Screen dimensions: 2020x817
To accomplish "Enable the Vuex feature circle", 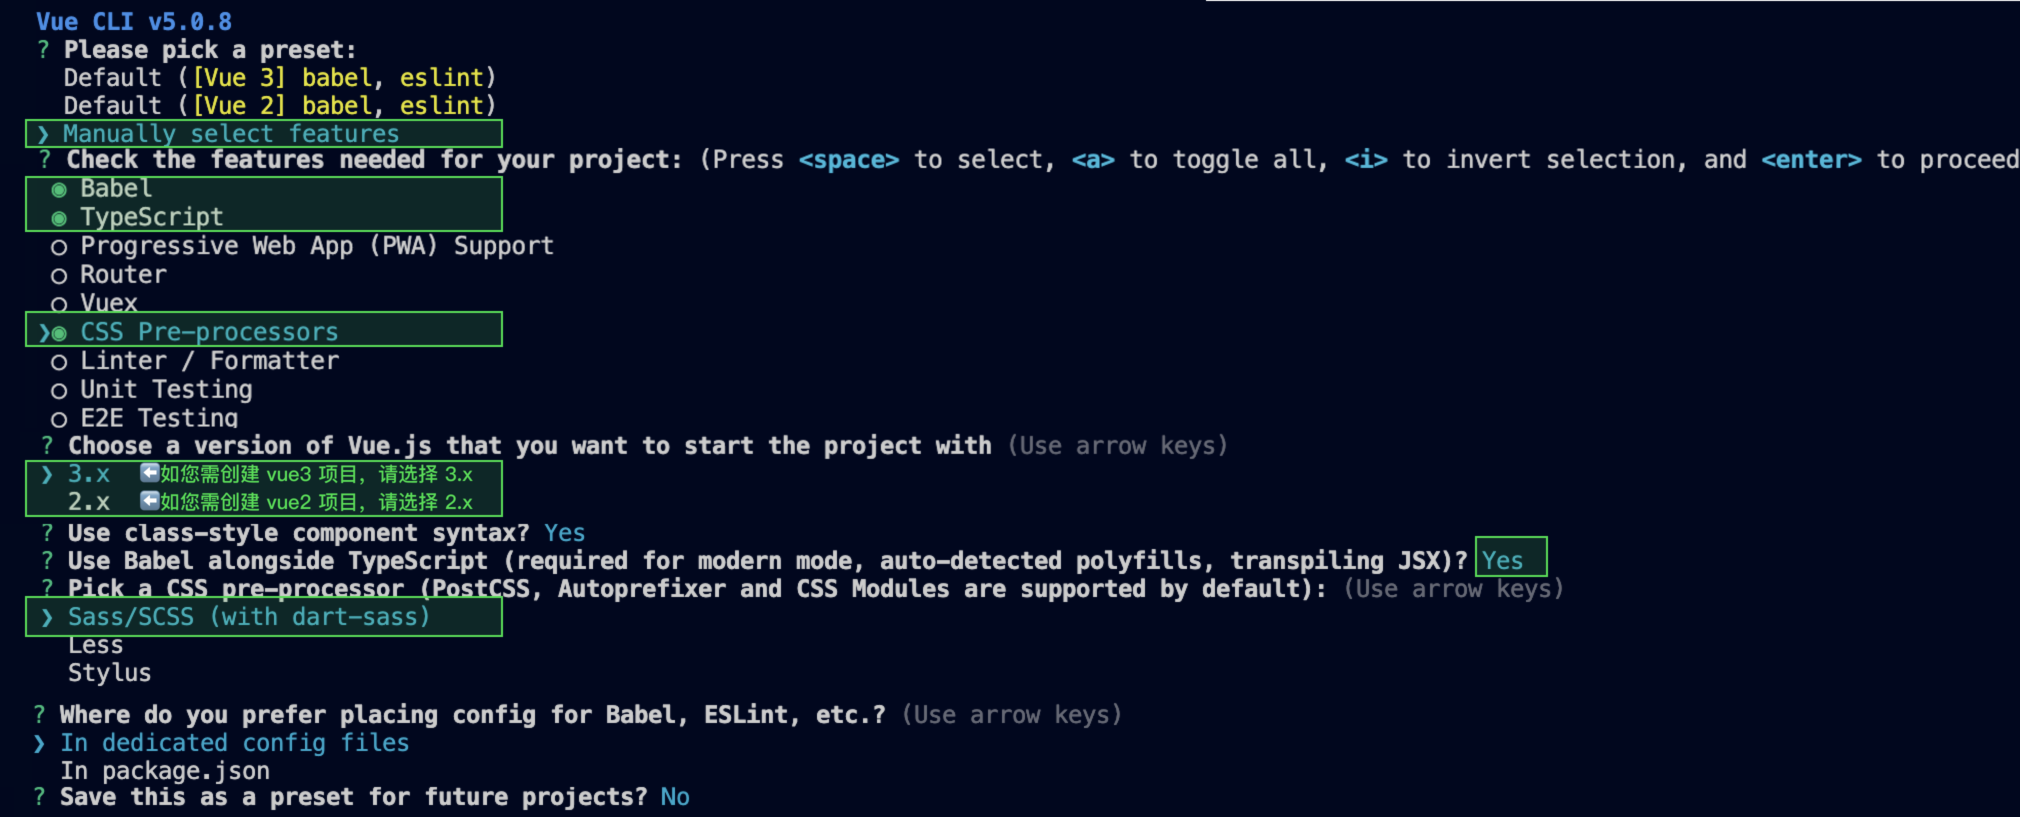I will tap(59, 304).
